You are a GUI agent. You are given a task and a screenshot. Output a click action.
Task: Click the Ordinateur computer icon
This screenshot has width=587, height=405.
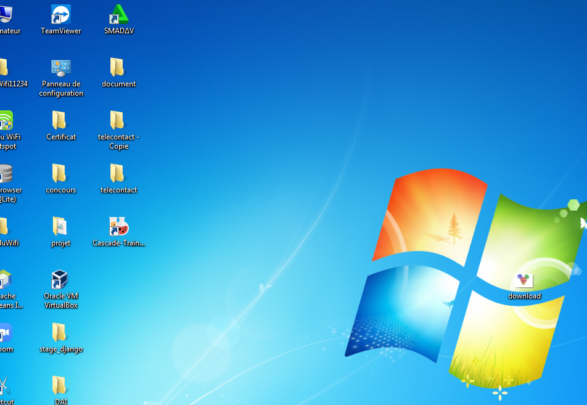5,15
